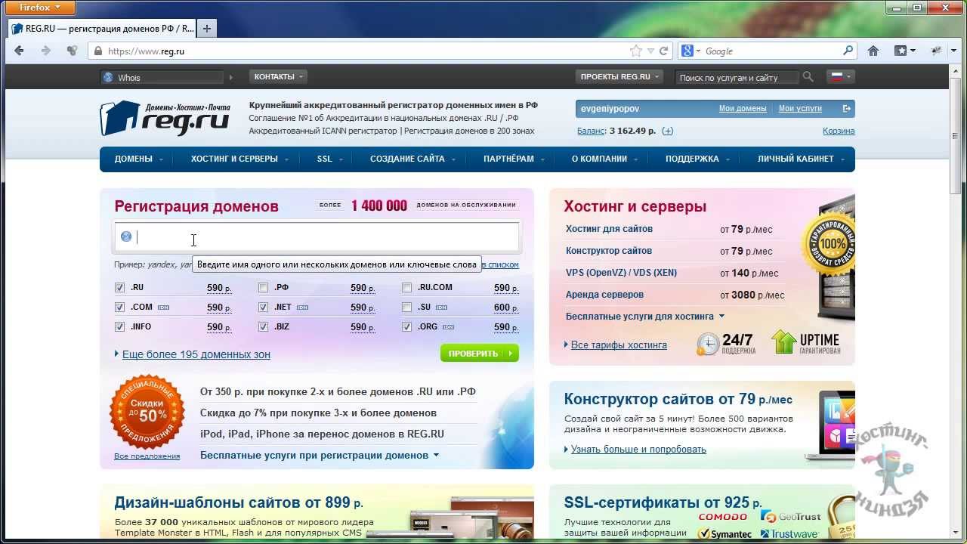The height and width of the screenshot is (544, 967).
Task: Click the REG.RU logo
Action: click(x=165, y=119)
